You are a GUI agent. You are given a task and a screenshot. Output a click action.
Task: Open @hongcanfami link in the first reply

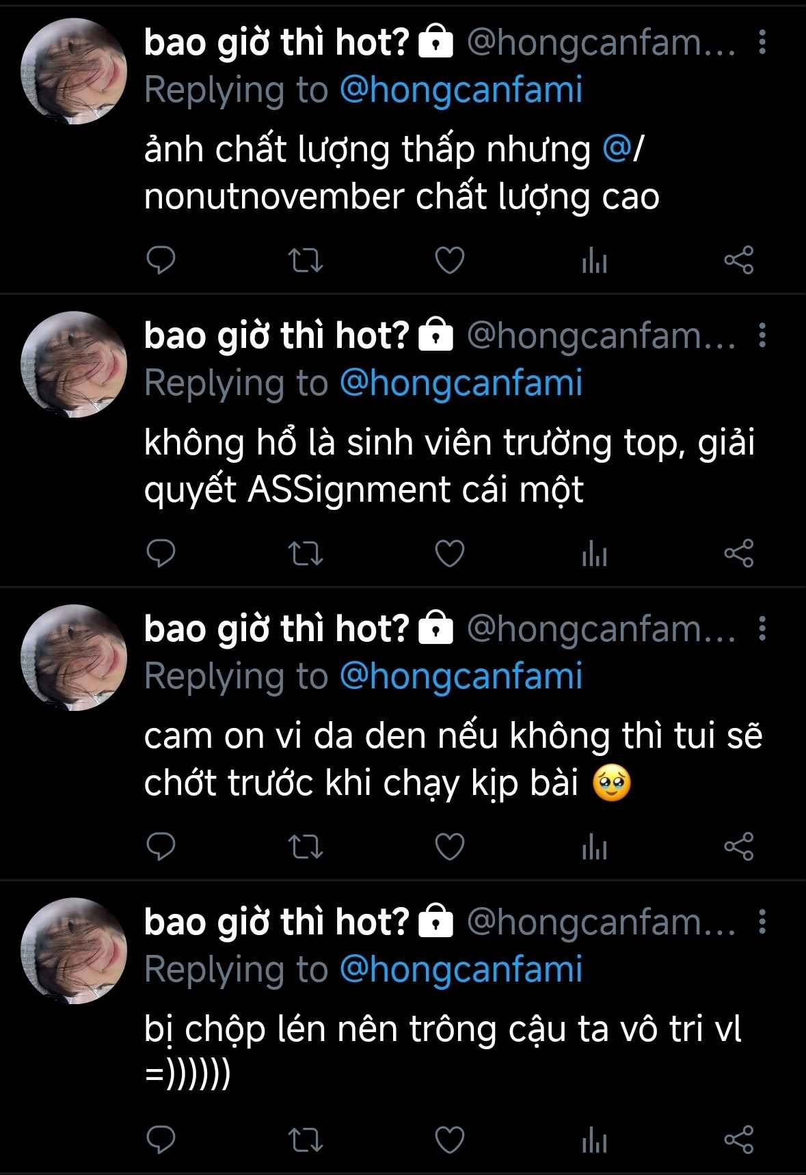coord(461,91)
